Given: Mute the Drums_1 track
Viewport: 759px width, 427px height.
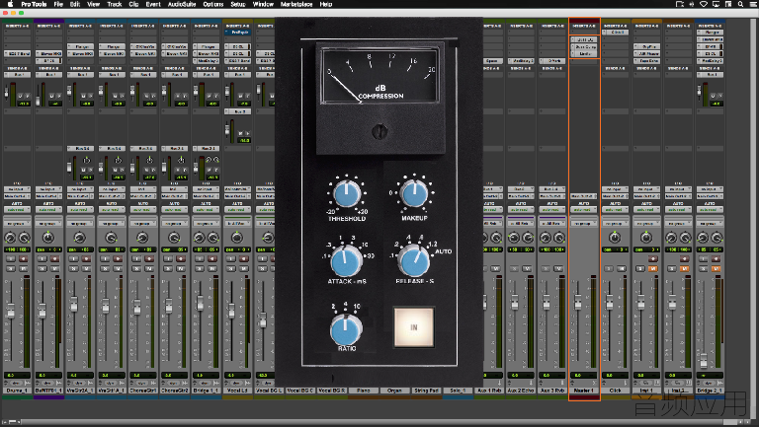Looking at the screenshot, I should (x=24, y=268).
